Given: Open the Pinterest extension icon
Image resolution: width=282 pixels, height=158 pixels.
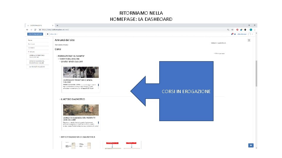Looking at the screenshot, I should pyautogui.click(x=237, y=30).
